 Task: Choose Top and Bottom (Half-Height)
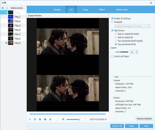point(116,41)
